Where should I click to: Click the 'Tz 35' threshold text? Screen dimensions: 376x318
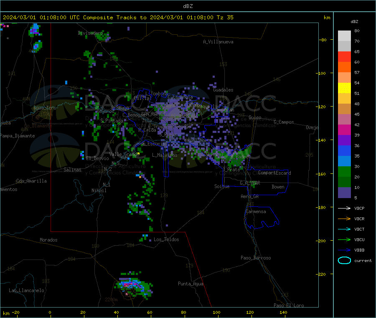(225, 18)
